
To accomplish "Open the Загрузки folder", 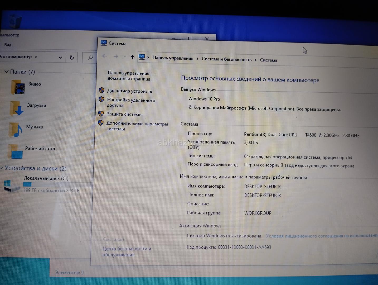I will pos(28,108).
